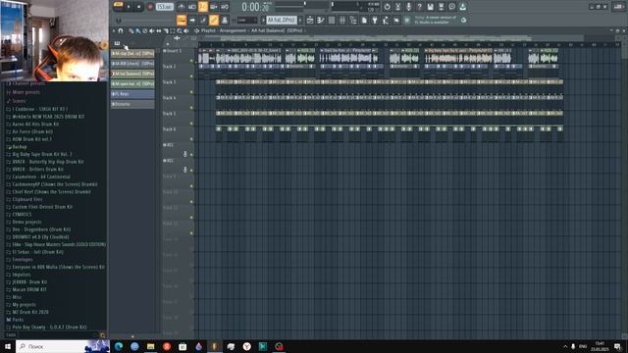
Task: Mute Track 5 via its green dot
Action: 191,124
